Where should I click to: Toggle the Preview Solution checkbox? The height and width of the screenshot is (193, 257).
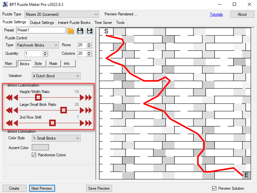coord(214,188)
